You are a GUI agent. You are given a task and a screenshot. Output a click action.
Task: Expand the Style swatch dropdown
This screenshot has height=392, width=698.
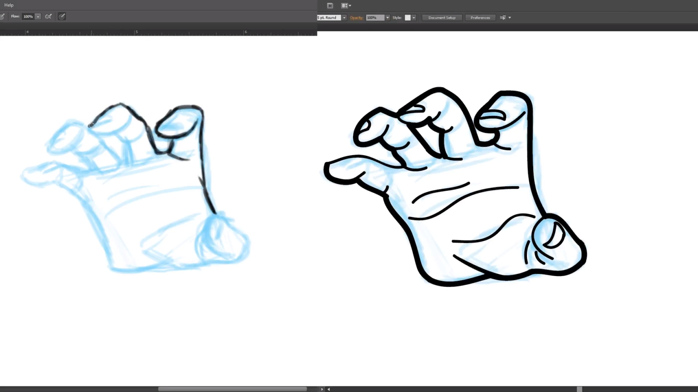click(x=413, y=17)
